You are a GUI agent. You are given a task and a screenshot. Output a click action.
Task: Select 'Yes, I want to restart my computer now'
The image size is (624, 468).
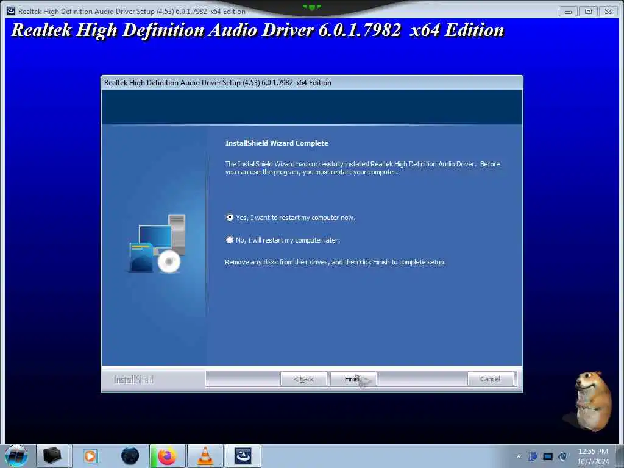(291, 218)
